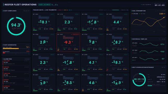Image resolution: width=168 pixels, height=94 pixels.
Task: Click the Fleet units badge in the header
Action: coord(45,5)
